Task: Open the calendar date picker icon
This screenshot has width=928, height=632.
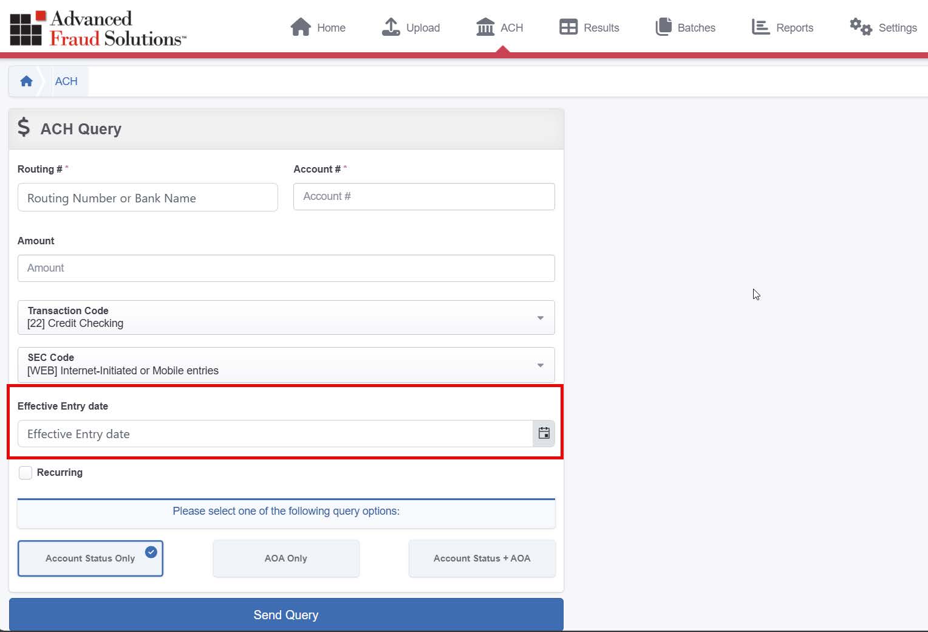Action: [544, 433]
